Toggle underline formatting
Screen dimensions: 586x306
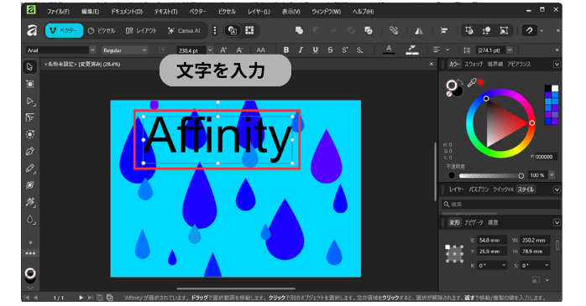coord(316,50)
